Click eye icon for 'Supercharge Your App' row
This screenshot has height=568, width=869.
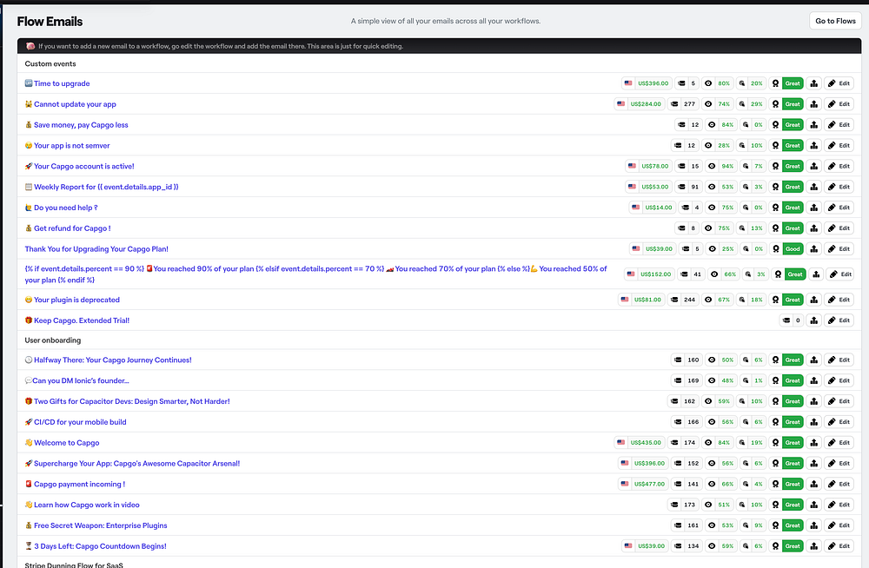(712, 464)
